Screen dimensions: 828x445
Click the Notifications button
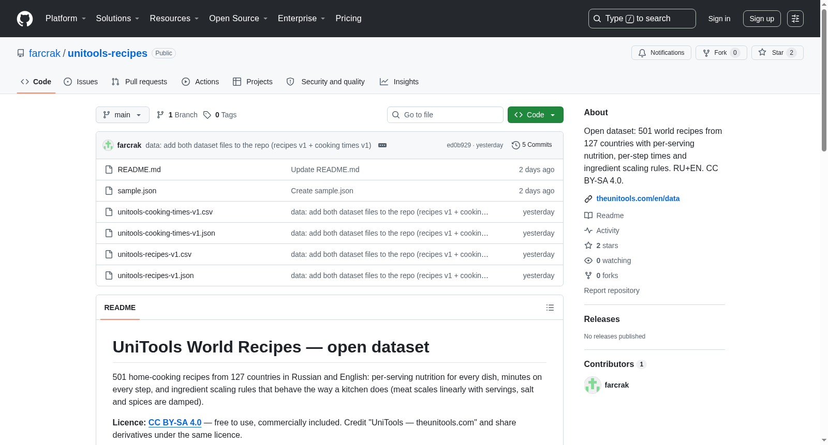pos(661,53)
